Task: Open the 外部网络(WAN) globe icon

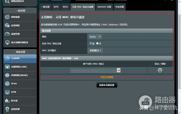Action: [x=7, y=75]
